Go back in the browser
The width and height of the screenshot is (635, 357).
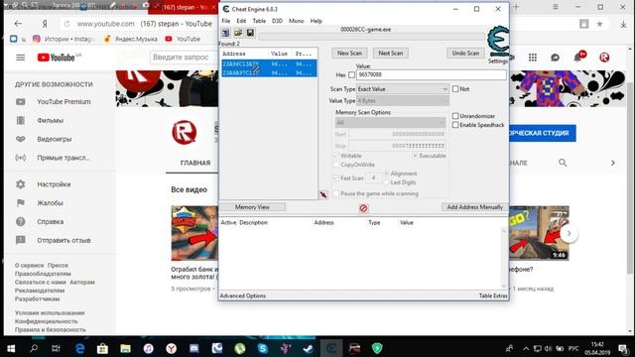(18, 24)
